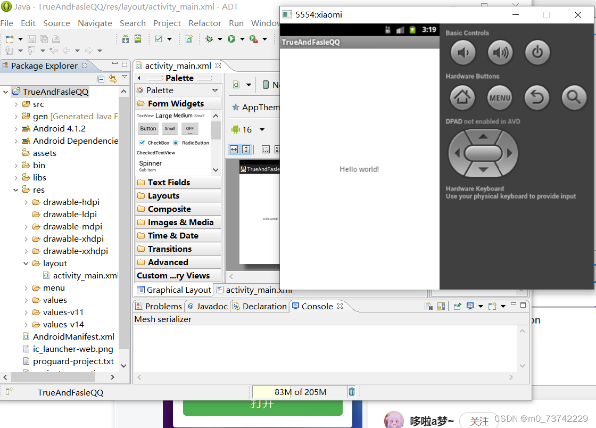Expand the Android 4.1.2 library node

(x=16, y=129)
